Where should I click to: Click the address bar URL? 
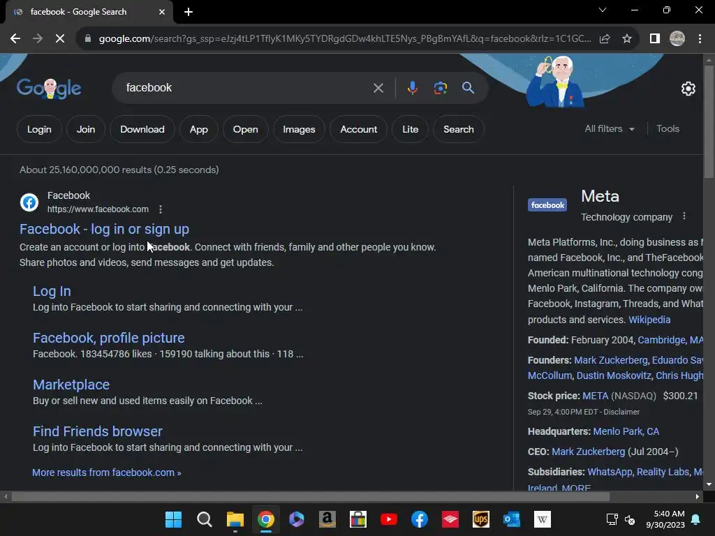[x=345, y=39]
